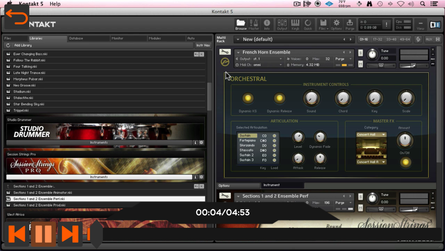
Task: Toggle Master FX On/Off light
Action: click(405, 162)
